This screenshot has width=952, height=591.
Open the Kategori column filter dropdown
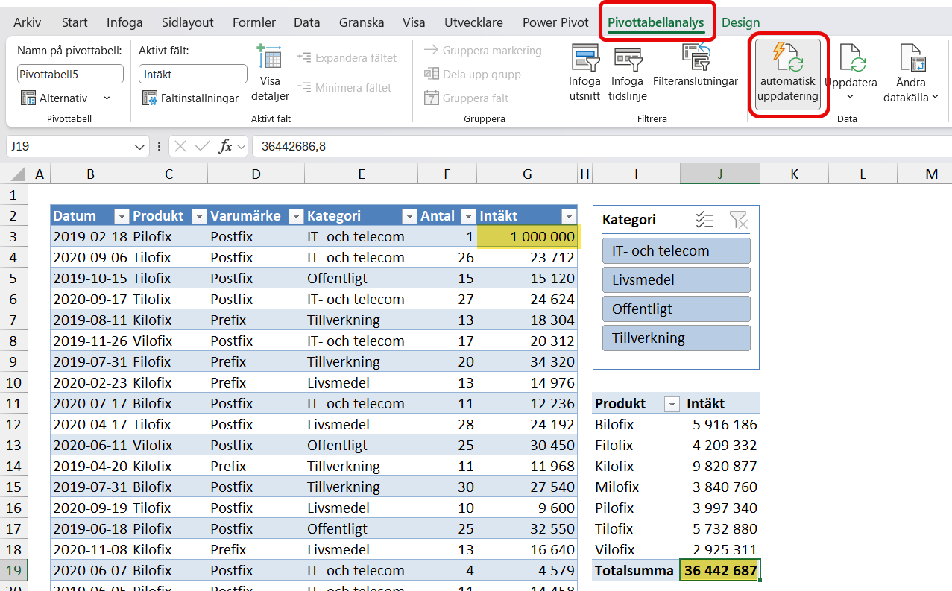(x=409, y=216)
